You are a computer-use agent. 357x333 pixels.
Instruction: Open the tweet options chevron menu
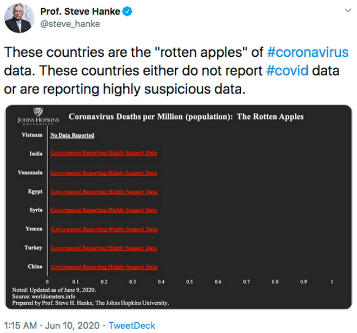point(346,11)
